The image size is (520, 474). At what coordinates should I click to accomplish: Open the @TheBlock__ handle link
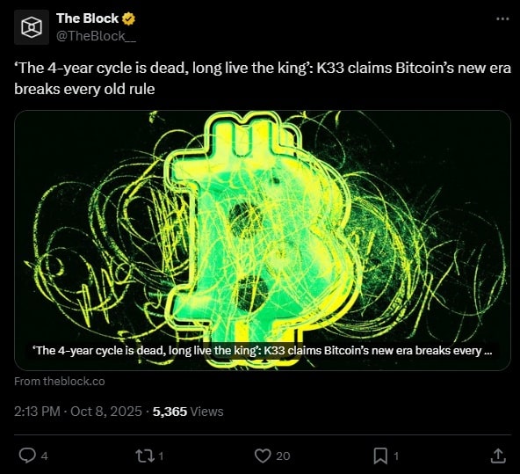(x=96, y=36)
